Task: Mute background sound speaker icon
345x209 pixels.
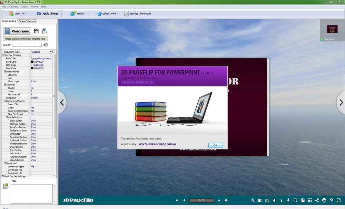Action: (274, 200)
